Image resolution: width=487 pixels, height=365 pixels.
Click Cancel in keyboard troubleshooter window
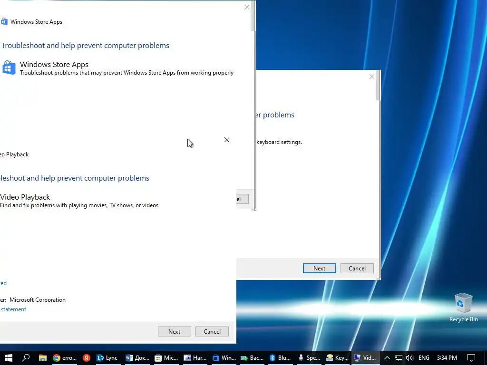(357, 269)
